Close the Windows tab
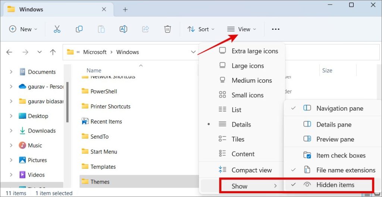382x197 pixels. [104, 9]
